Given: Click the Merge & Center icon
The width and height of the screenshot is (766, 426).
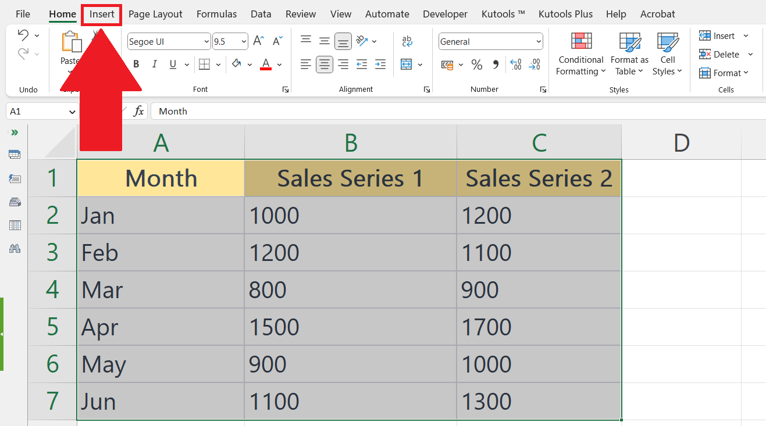Looking at the screenshot, I should [x=407, y=64].
